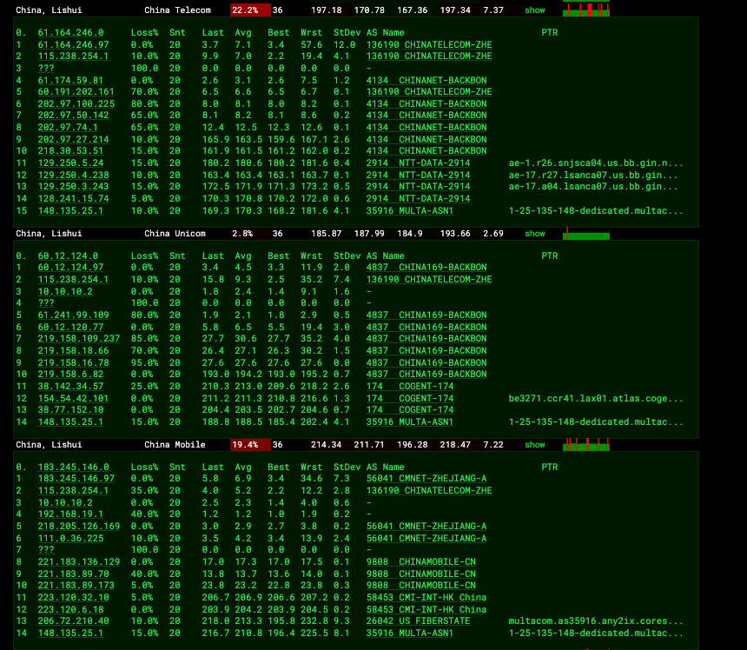This screenshot has width=747, height=650.
Task: Open AS link 9808 CHINAMOBILE-CN for 221.183.136.129
Action: tap(421, 561)
